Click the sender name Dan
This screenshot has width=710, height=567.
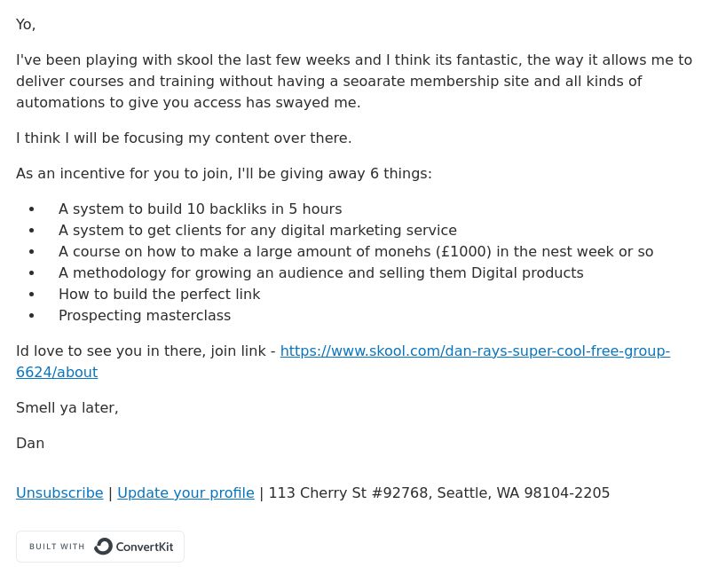point(30,443)
